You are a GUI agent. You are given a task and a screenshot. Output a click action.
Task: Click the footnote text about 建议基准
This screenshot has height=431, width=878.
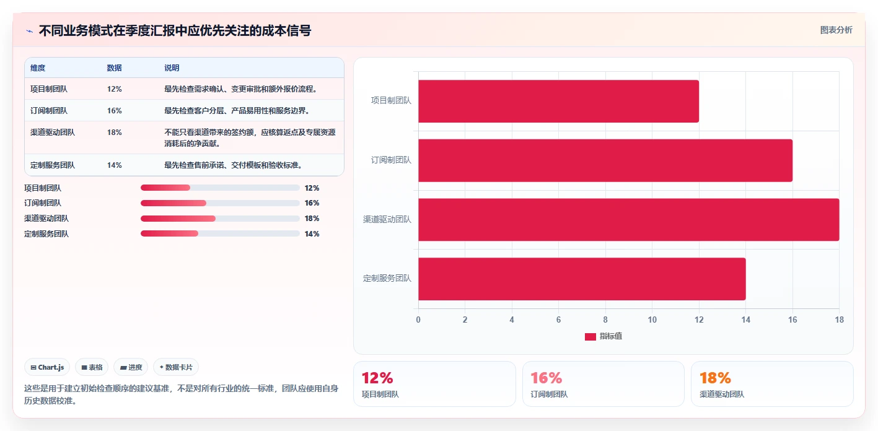pyautogui.click(x=181, y=394)
